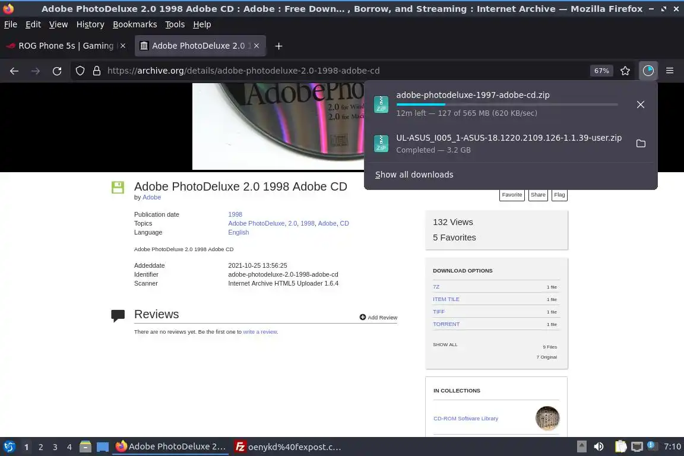Click the Reviews speech bubble icon

click(x=118, y=315)
